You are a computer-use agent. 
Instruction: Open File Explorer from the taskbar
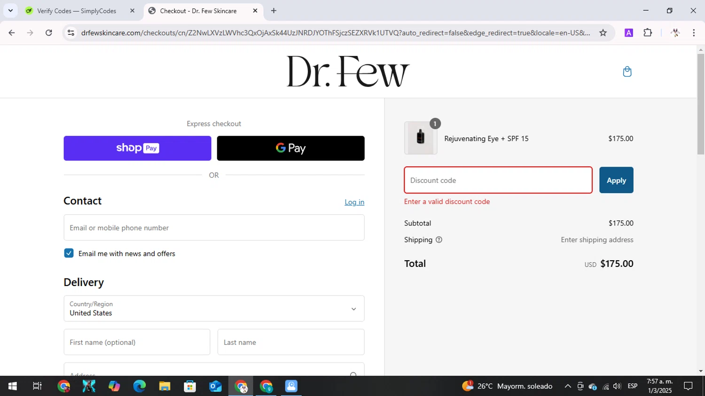(x=164, y=386)
